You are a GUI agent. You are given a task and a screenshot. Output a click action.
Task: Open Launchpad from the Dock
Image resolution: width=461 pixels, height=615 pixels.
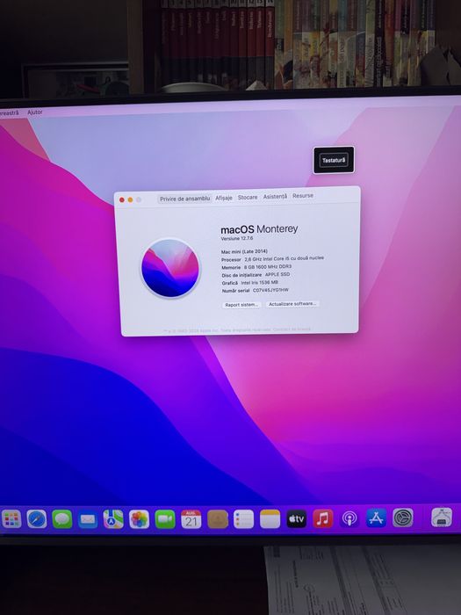11,519
